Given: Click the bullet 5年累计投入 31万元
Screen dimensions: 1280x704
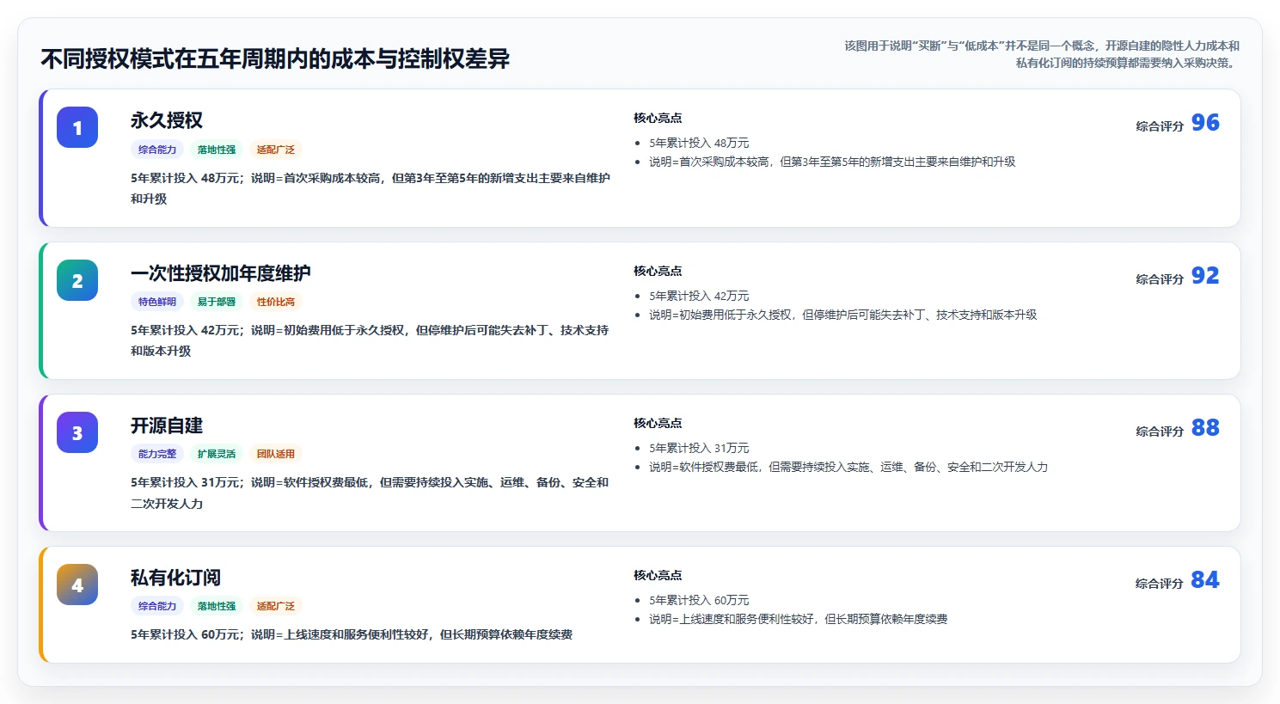Looking at the screenshot, I should tap(699, 448).
